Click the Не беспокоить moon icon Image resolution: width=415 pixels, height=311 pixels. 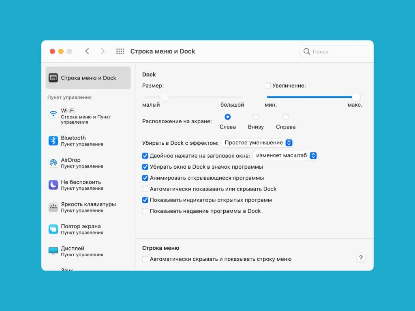tap(53, 185)
